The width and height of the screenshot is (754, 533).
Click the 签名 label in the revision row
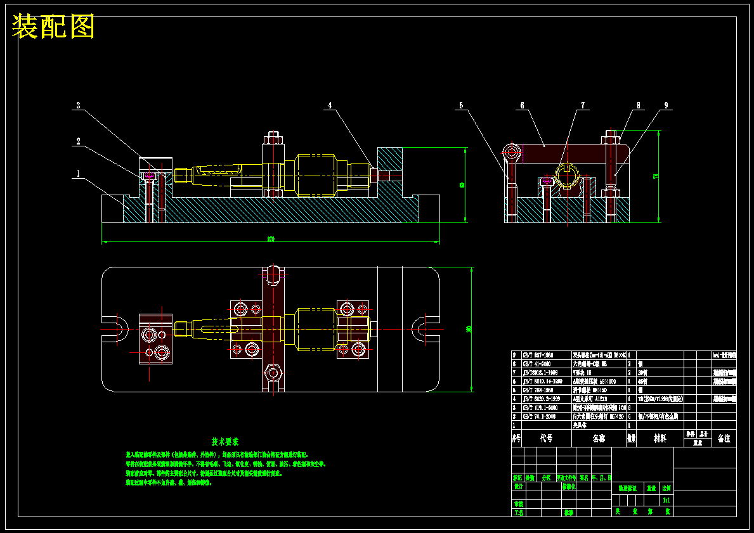[x=584, y=478]
